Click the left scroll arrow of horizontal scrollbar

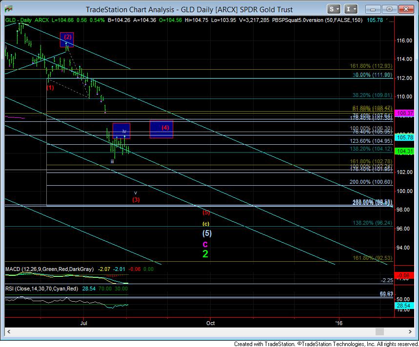[9, 331]
